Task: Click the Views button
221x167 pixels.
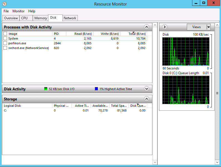Action: [197, 27]
